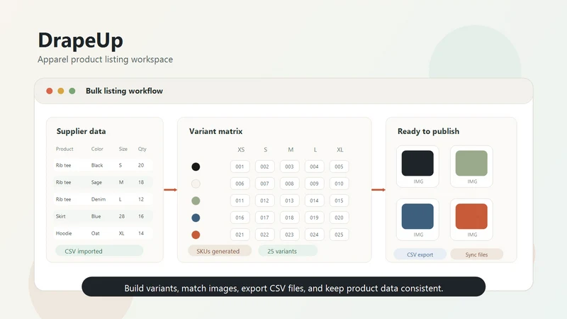Viewport: 567px width, 319px height.
Task: Select SKU cell 003
Action: [x=289, y=167]
